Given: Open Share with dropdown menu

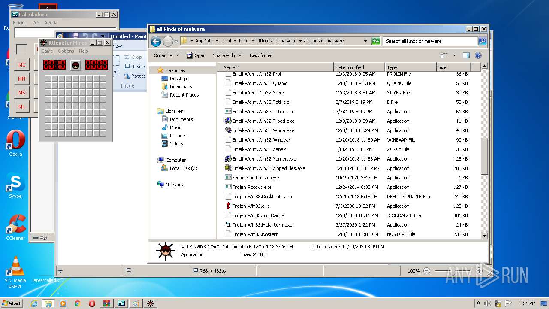Looking at the screenshot, I should (x=227, y=55).
